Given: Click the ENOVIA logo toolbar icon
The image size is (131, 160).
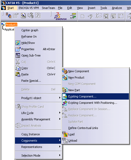Looking at the screenshot, I should click(60, 16).
